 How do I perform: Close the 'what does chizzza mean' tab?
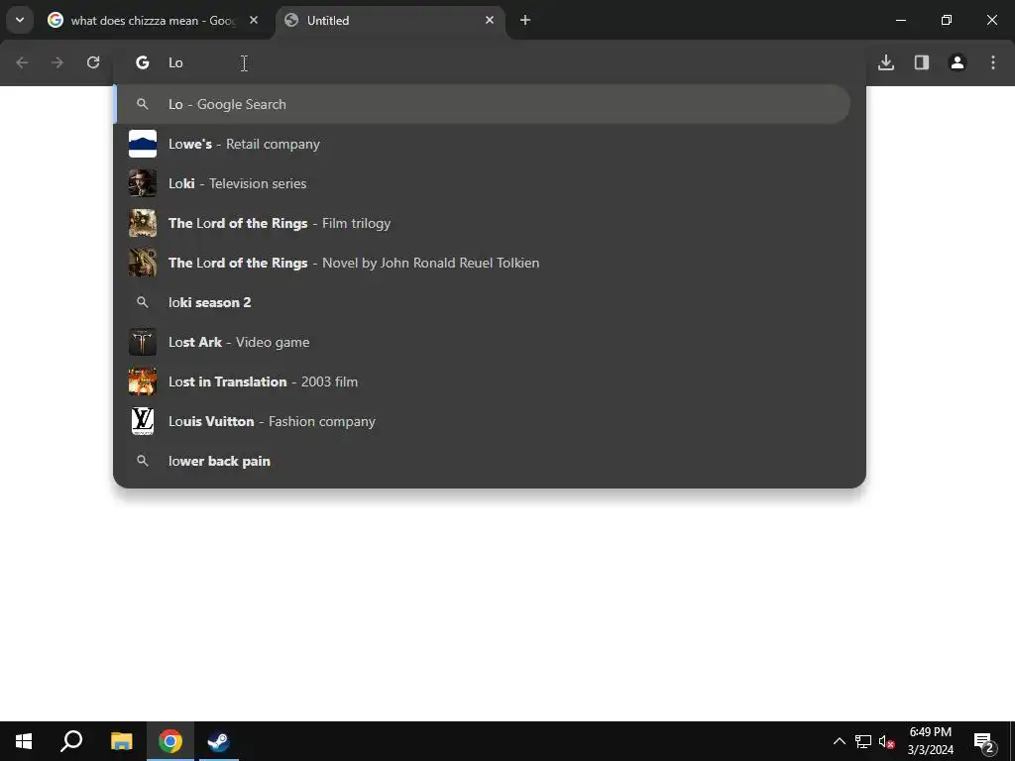pos(254,20)
